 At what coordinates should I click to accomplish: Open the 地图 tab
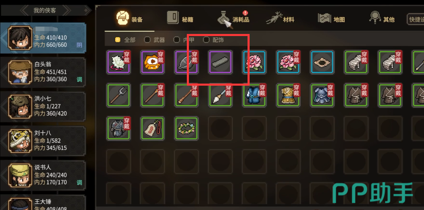tap(332, 19)
